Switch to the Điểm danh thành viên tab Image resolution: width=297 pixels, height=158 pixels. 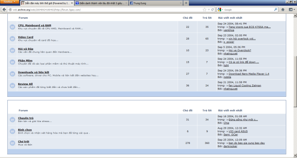point(100,3)
